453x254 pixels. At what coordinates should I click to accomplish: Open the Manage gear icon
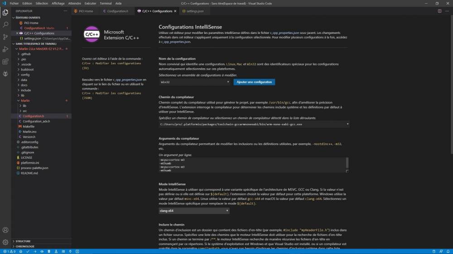pyautogui.click(x=5, y=242)
